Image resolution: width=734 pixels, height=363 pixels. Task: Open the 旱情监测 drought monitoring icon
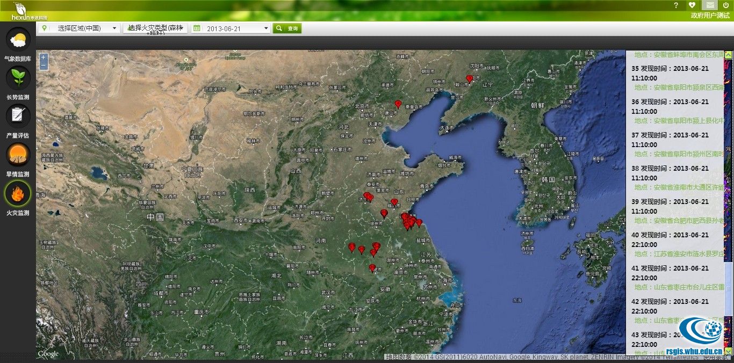[18, 155]
